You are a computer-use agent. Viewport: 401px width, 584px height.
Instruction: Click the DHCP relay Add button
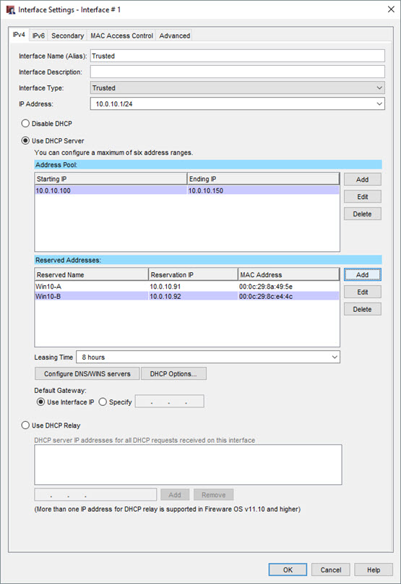tap(175, 494)
